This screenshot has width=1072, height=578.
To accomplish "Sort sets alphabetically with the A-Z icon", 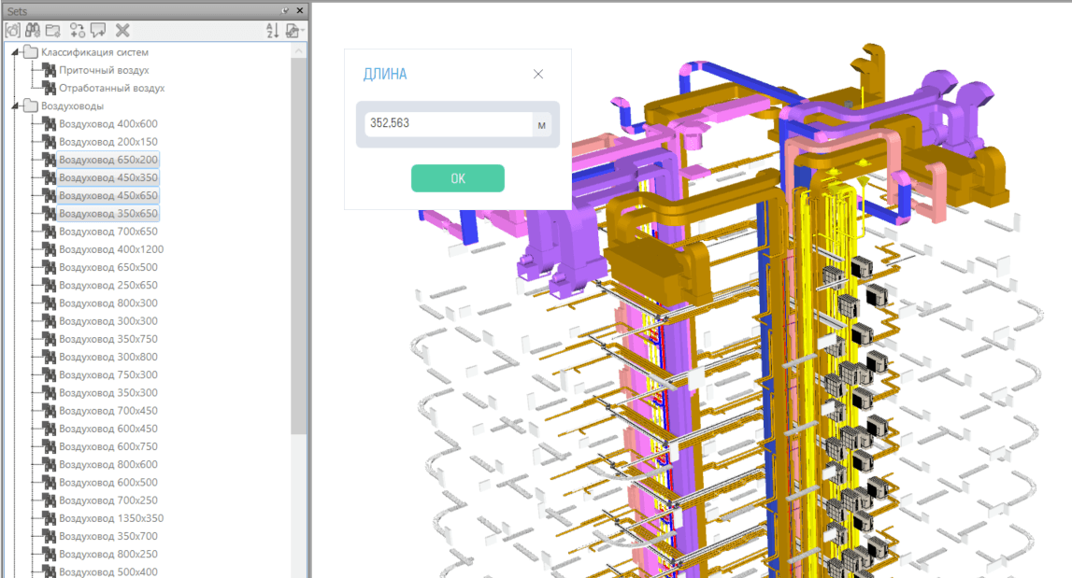I will (272, 31).
